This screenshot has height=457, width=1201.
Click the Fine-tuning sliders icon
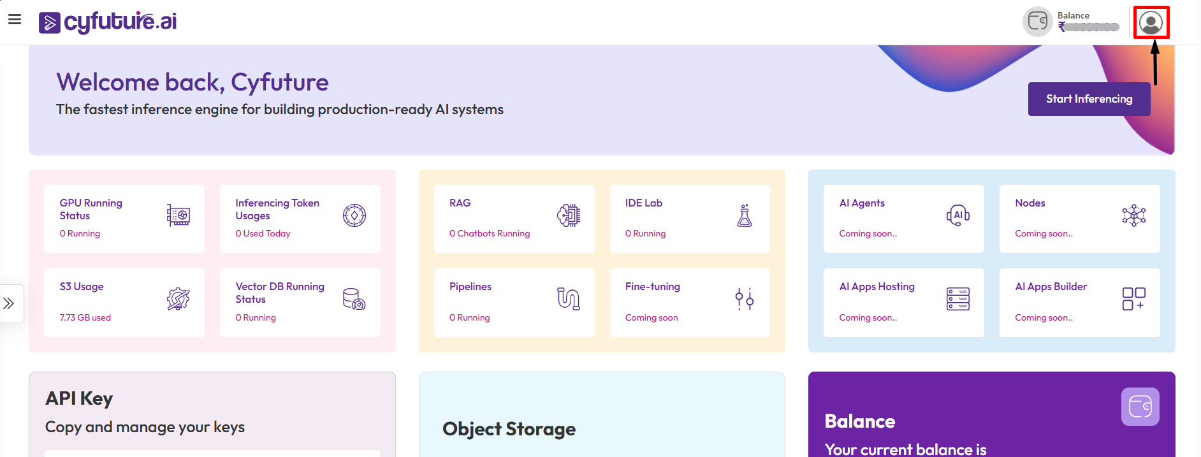tap(744, 298)
